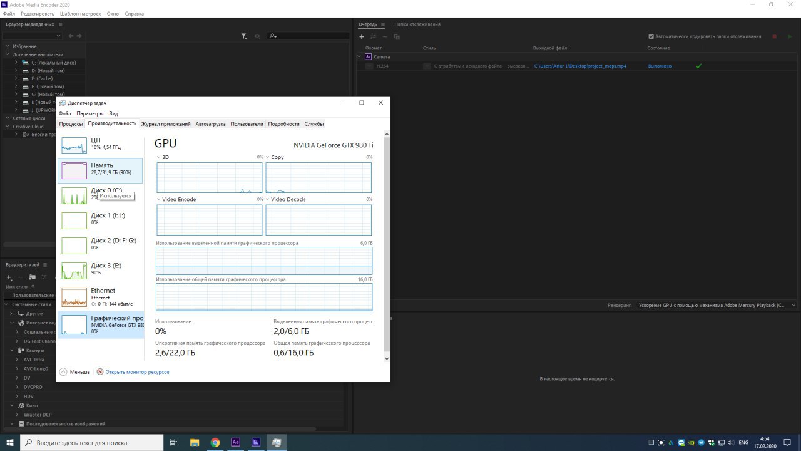Click the add output settings icon in Queue toolbar
Screen dimensions: 801x451
point(373,36)
